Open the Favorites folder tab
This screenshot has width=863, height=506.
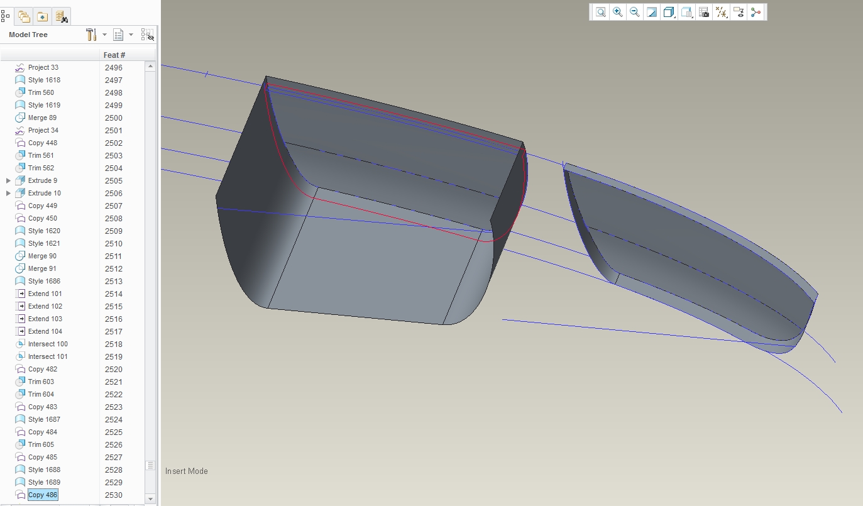click(43, 17)
